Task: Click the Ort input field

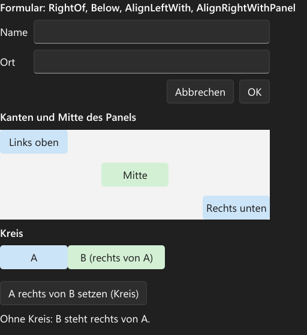Action: (x=152, y=62)
